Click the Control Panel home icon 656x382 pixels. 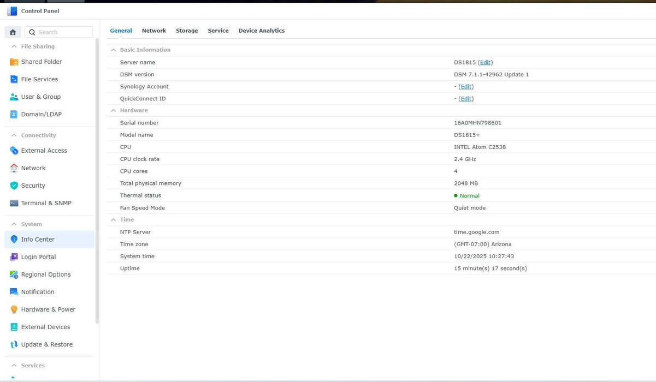(x=12, y=32)
